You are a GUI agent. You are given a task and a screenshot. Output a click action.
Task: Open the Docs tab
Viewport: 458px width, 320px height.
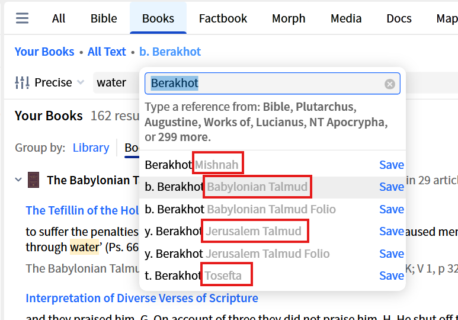(x=399, y=18)
